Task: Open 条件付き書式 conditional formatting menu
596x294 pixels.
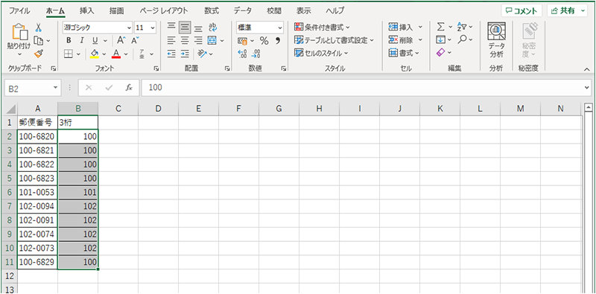Action: coord(323,28)
